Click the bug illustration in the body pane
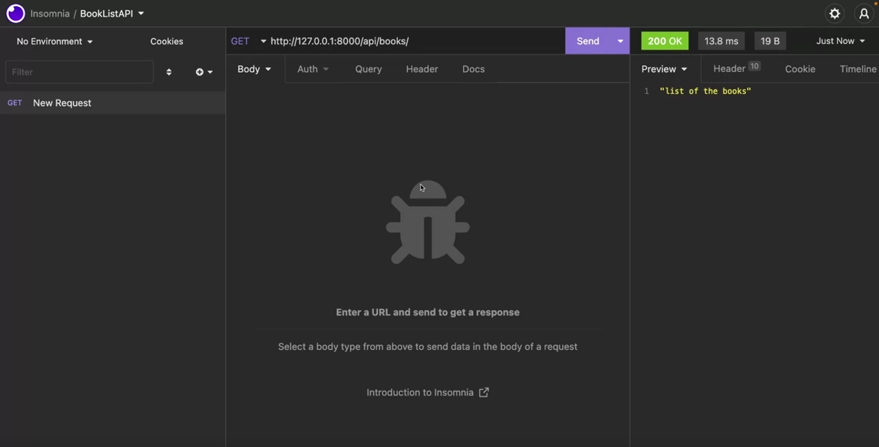 point(428,223)
